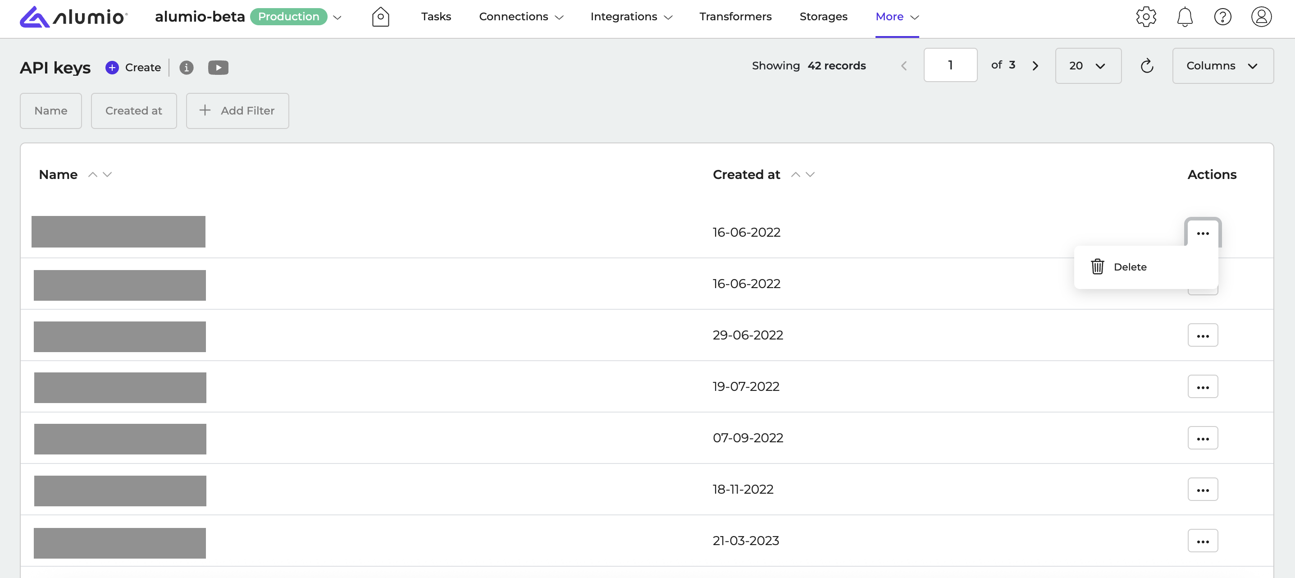Expand the Columns dropdown
This screenshot has width=1295, height=578.
tap(1222, 66)
